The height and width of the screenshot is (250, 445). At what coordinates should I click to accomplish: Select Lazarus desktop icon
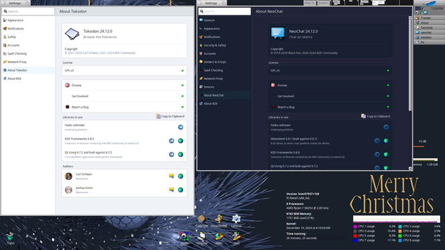pos(236,221)
